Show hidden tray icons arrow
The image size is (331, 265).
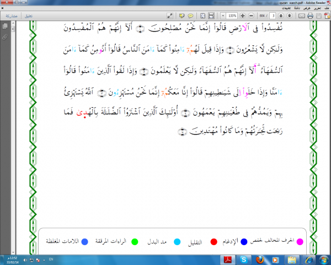click(x=44, y=260)
